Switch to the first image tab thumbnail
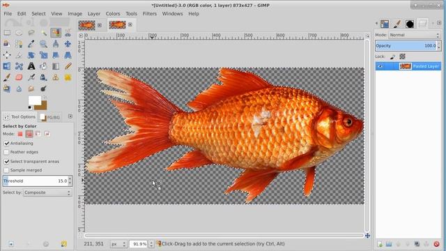Viewport: 446px width, 251px height. point(86,25)
